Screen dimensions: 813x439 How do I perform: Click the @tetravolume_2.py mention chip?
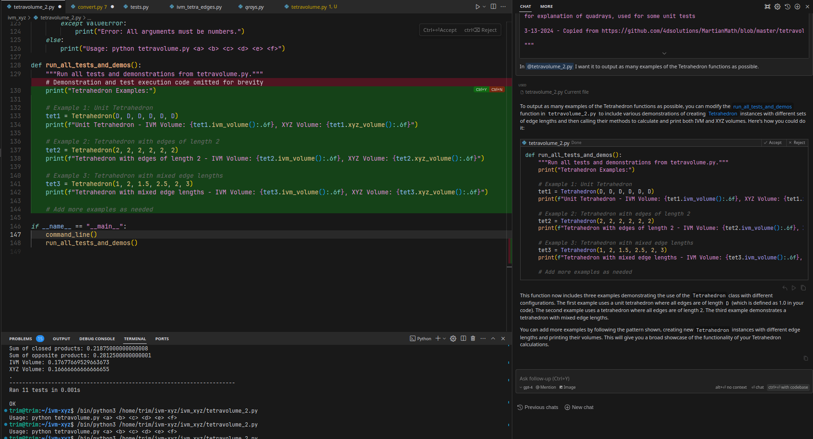(x=550, y=66)
